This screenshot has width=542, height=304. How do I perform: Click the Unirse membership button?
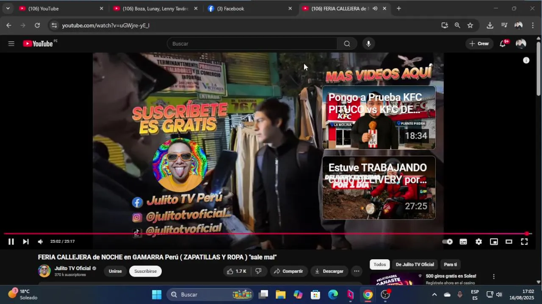[x=115, y=271]
